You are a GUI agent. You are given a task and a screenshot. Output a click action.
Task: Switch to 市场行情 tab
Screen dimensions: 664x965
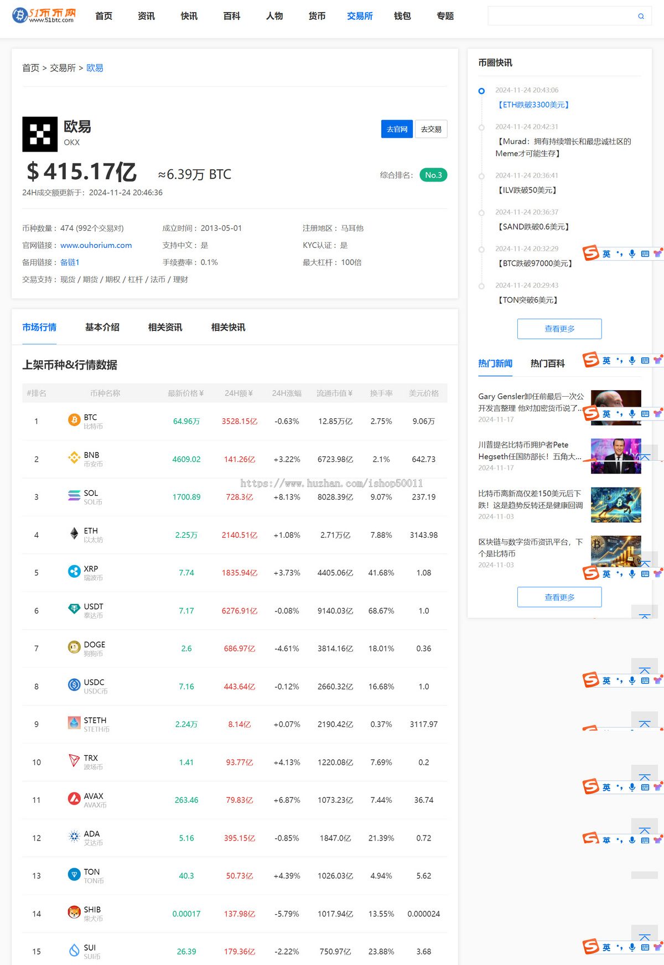pos(39,327)
